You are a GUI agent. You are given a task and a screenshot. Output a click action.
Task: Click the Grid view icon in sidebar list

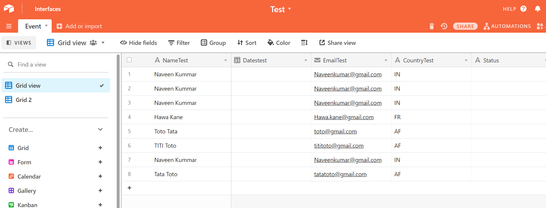point(9,85)
